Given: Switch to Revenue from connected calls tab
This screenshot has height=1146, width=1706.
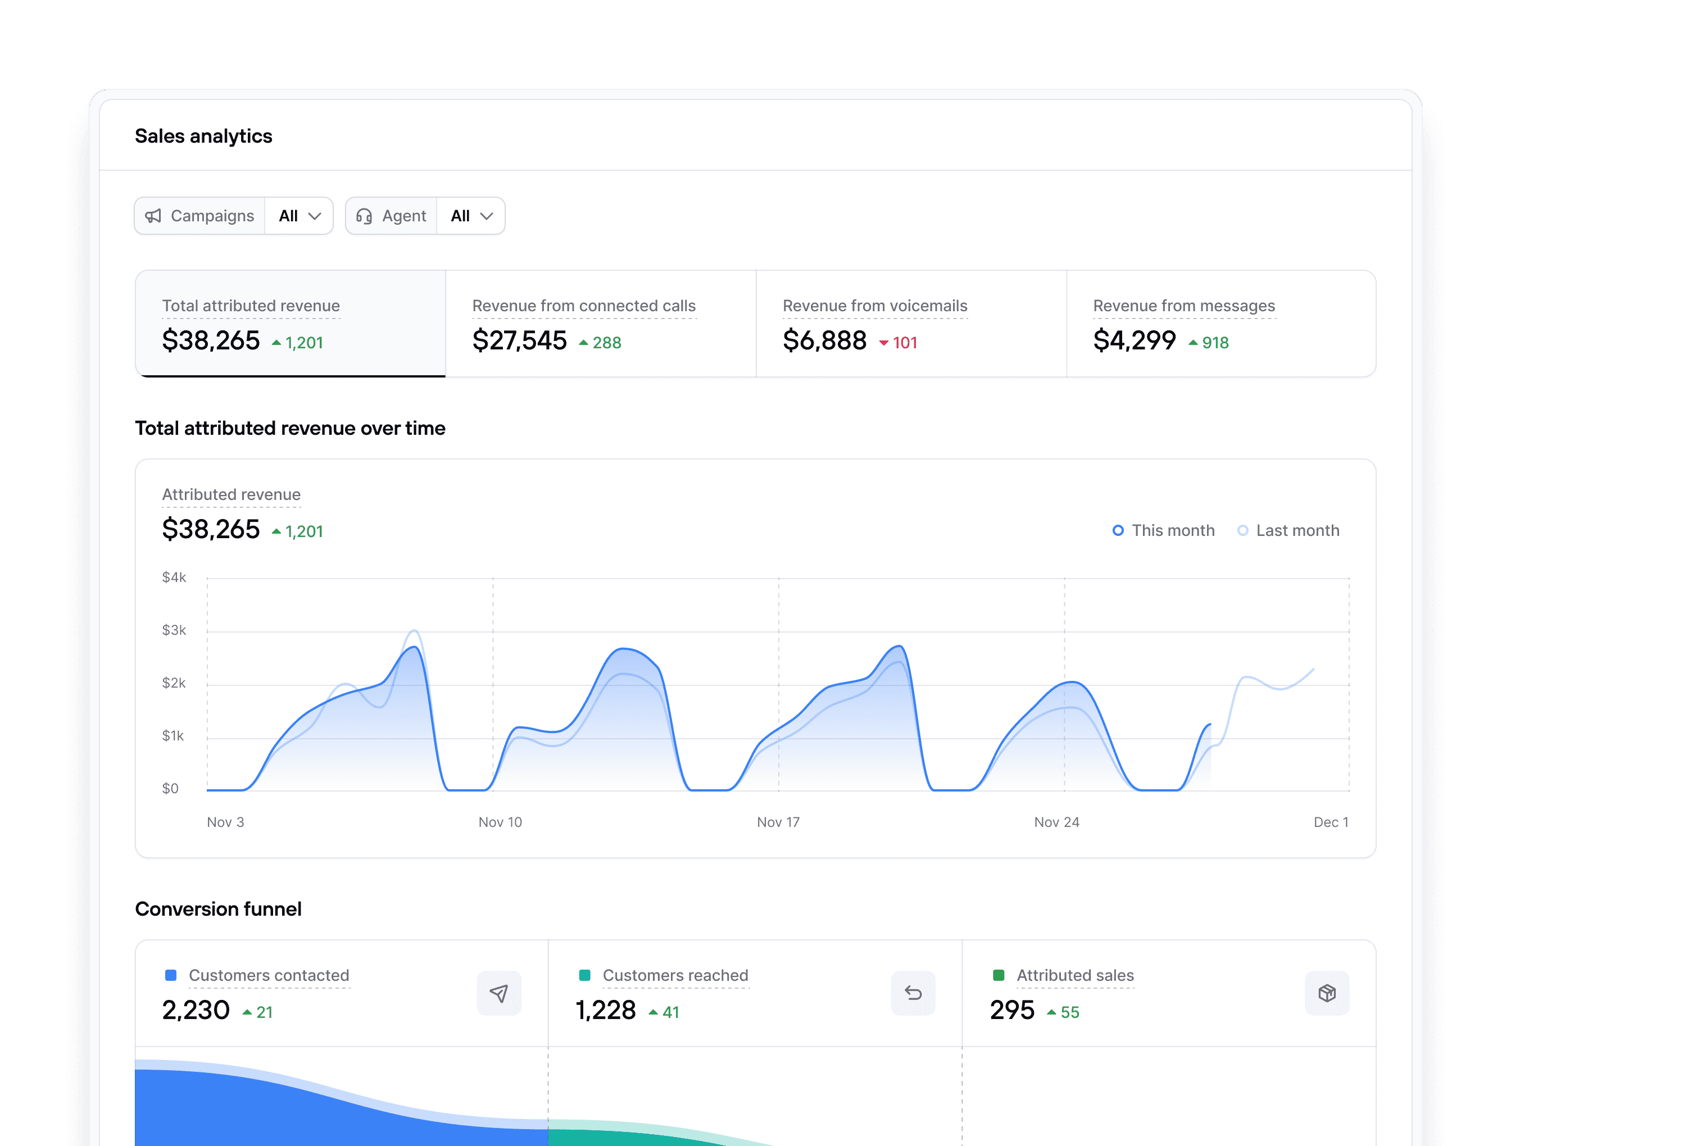Looking at the screenshot, I should (600, 323).
